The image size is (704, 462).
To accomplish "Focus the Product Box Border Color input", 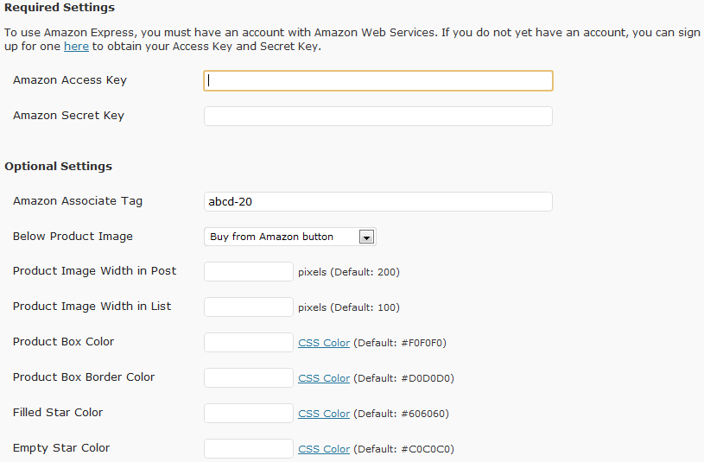I will [x=249, y=378].
